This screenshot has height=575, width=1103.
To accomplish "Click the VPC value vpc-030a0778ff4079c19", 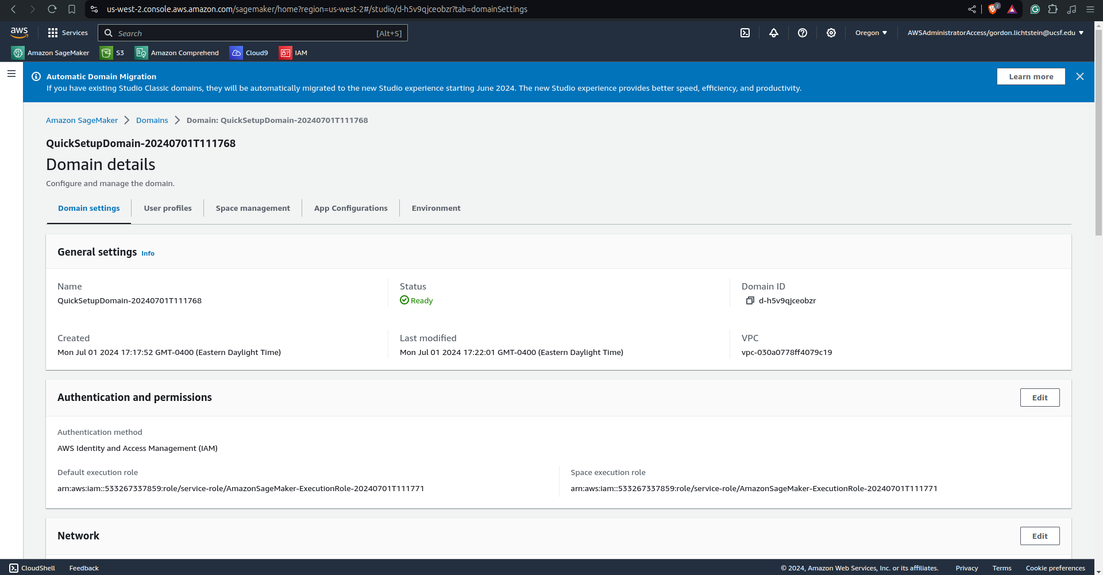I will [786, 352].
